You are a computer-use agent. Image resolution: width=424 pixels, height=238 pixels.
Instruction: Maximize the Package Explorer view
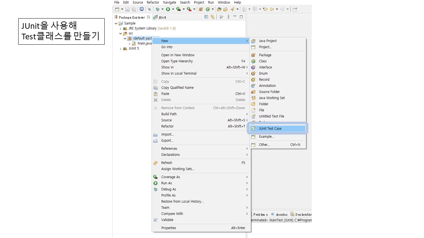[x=241, y=17]
